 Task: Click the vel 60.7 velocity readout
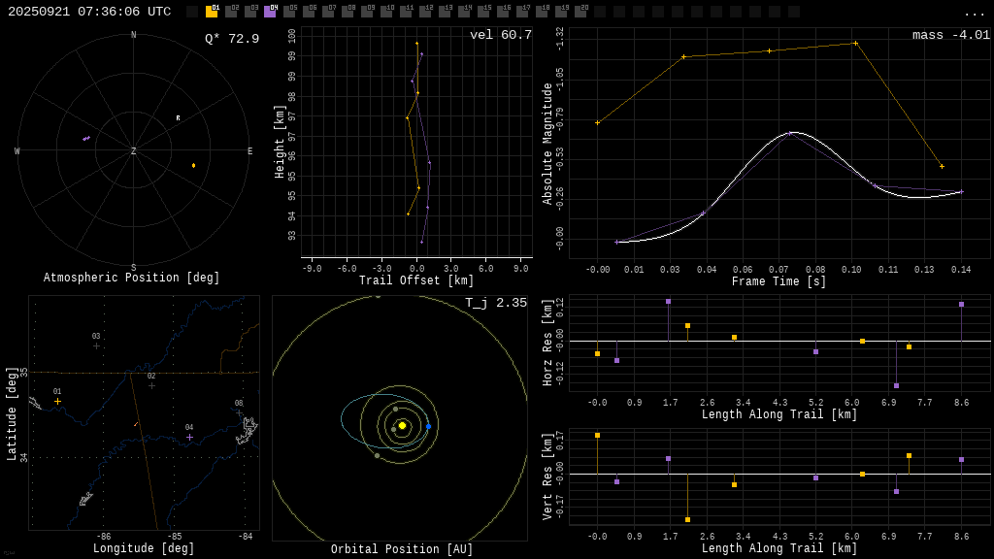tap(501, 35)
